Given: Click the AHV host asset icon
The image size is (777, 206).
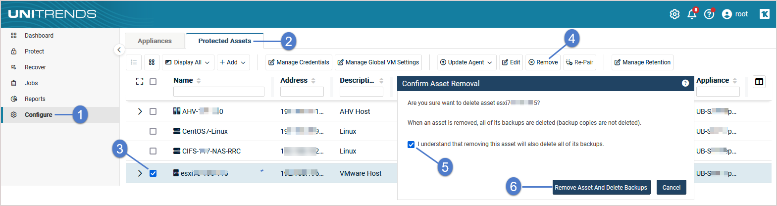Looking at the screenshot, I should click(177, 111).
